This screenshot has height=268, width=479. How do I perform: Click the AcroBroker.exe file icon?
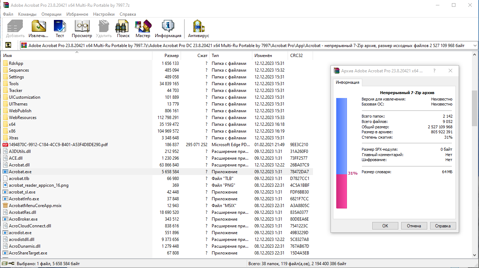pyautogui.click(x=5, y=219)
